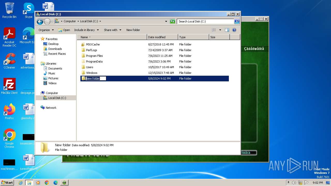Click Libraries in the navigation pane
331x186 pixels.
point(51,64)
